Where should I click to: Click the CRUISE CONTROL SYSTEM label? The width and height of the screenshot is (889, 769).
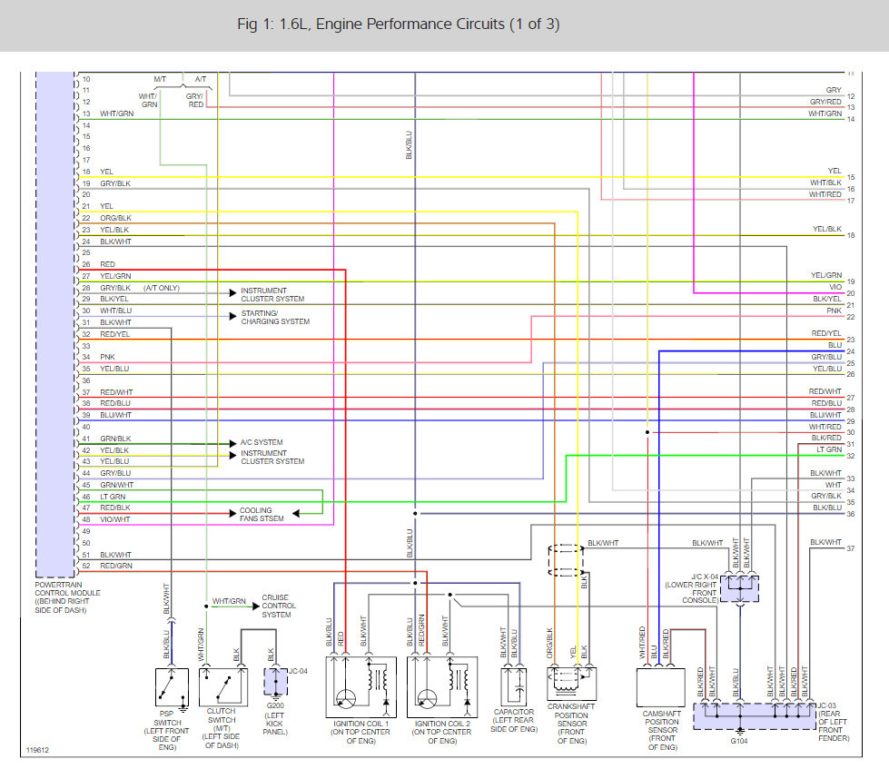click(x=279, y=606)
